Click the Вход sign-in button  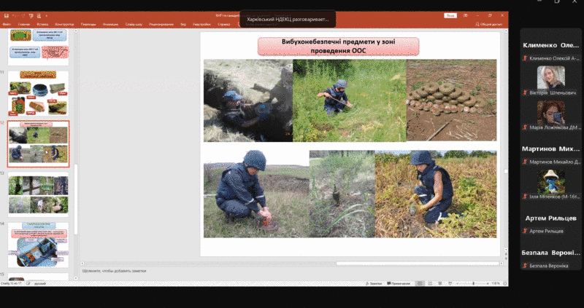pos(450,15)
